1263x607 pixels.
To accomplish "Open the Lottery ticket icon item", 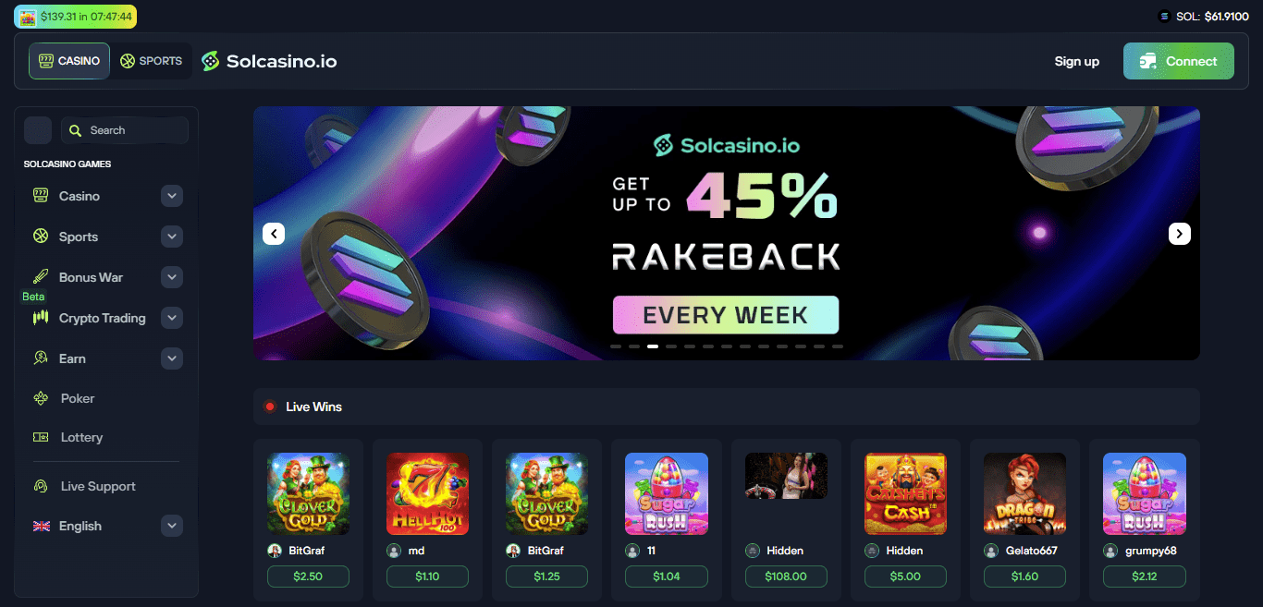I will [x=41, y=437].
